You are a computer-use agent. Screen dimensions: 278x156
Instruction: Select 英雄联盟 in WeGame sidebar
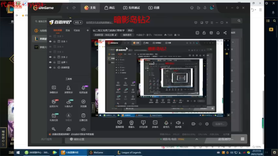(40, 39)
